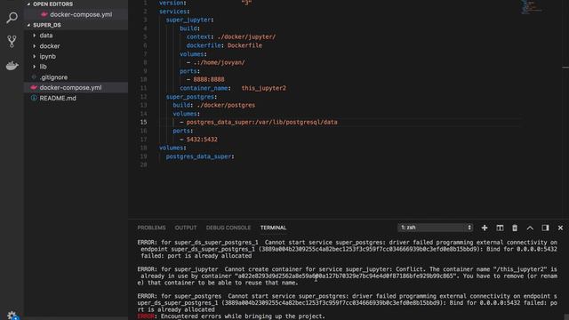569x320 pixels.
Task: Open the zsh terminal selector dropdown
Action: (435, 228)
